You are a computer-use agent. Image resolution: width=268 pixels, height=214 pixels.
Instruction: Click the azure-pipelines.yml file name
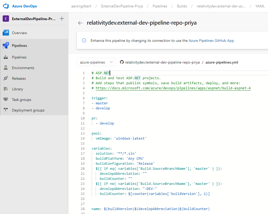pyautogui.click(x=222, y=63)
